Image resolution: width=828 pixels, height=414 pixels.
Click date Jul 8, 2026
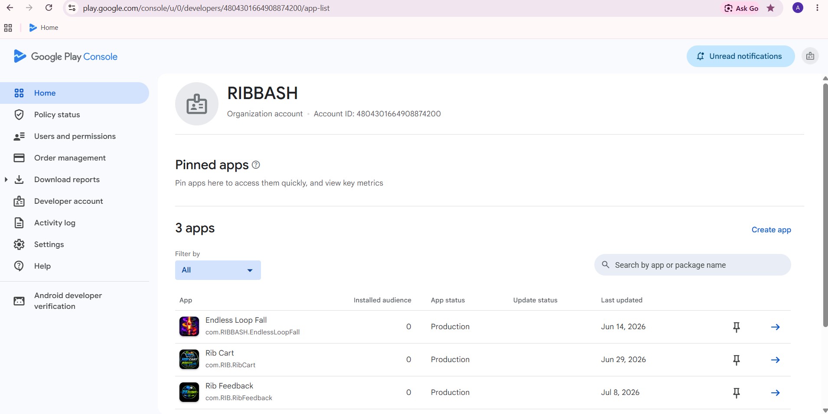pos(620,392)
